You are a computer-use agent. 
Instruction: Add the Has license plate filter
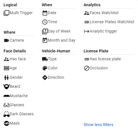(x=102, y=59)
